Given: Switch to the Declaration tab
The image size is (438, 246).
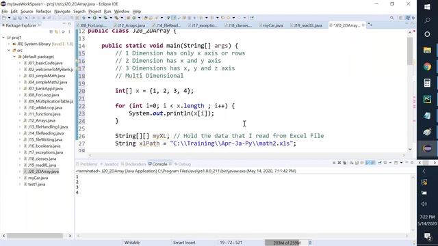Looking at the screenshot, I should point(133,164).
